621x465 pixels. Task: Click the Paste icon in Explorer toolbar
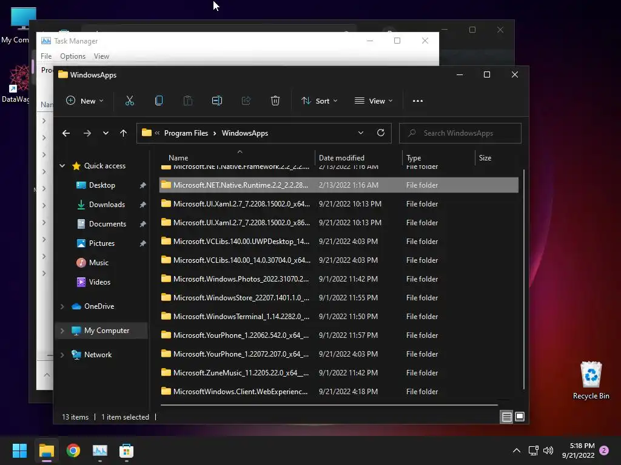(x=188, y=101)
